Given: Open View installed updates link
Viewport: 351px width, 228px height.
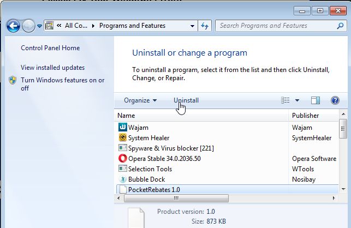Looking at the screenshot, I should pos(52,68).
